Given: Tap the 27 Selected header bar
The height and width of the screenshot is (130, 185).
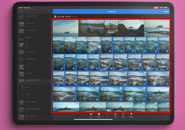Looking at the screenshot, I should [111, 12].
